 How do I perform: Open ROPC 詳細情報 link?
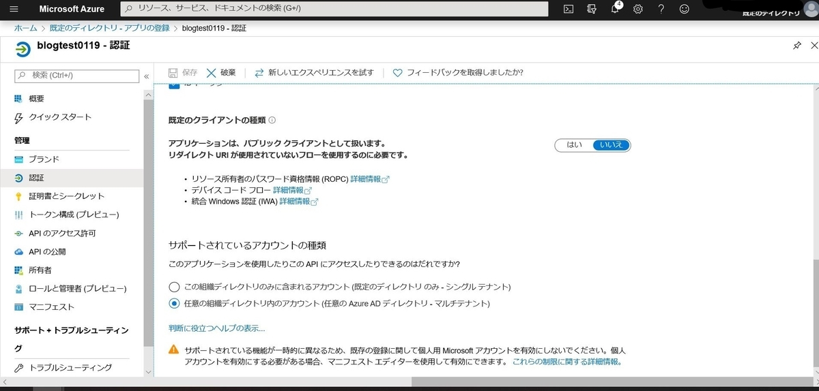(x=370, y=179)
